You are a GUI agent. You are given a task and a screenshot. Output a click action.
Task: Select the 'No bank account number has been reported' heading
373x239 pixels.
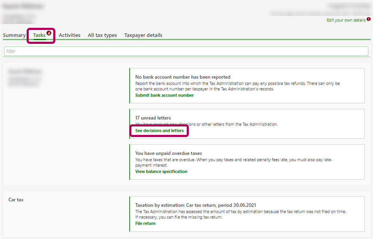point(182,77)
